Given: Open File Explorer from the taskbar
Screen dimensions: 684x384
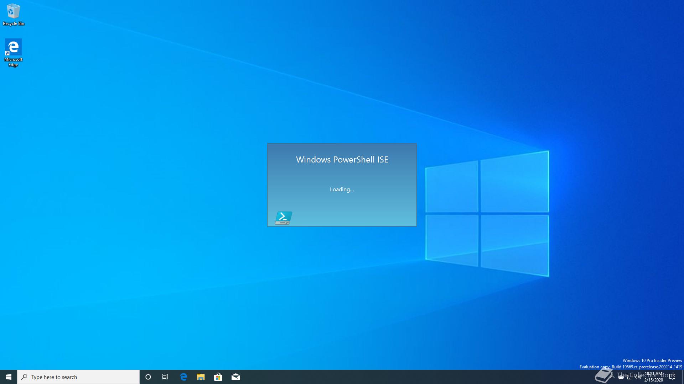Looking at the screenshot, I should pos(201,377).
